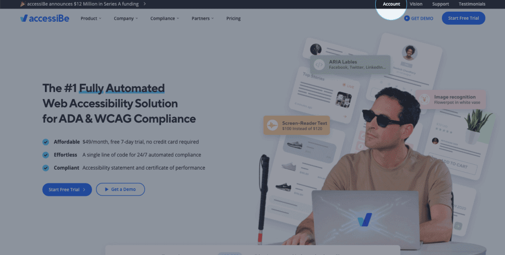Click the header Start Free Trial button

(x=464, y=18)
